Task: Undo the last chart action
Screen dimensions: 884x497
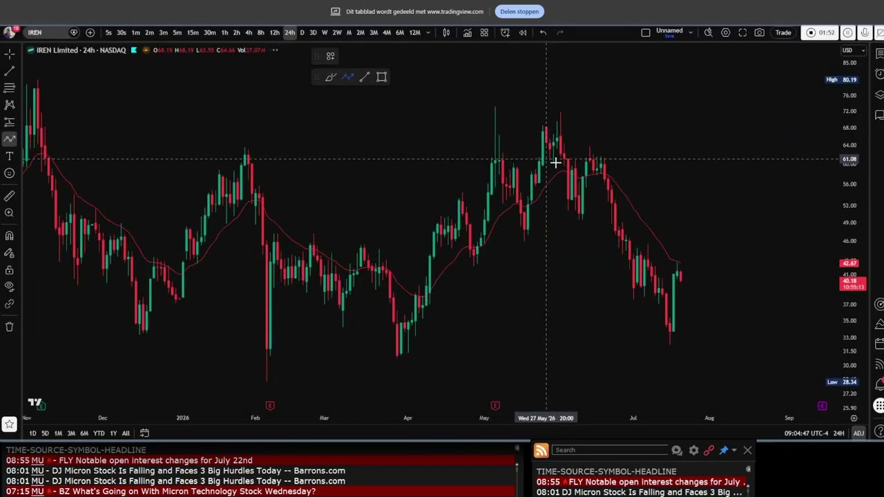Action: (544, 32)
